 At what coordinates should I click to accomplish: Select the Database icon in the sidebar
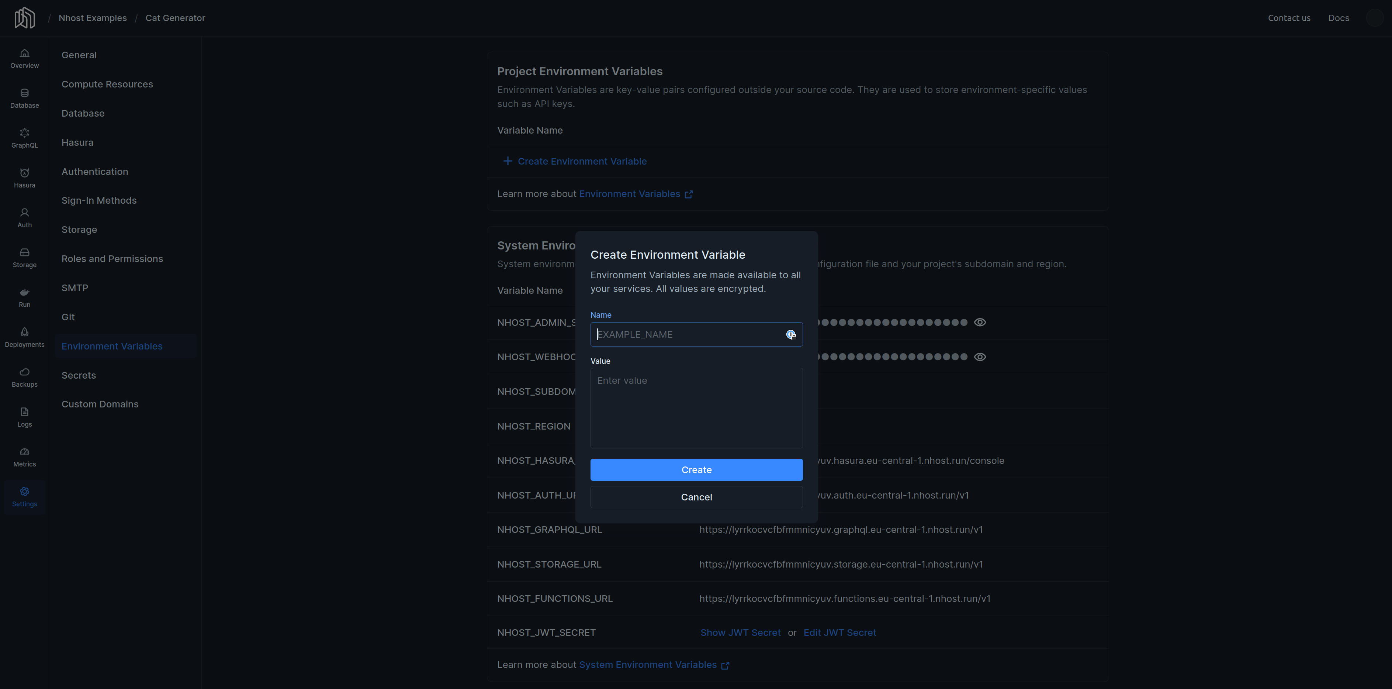tap(24, 97)
